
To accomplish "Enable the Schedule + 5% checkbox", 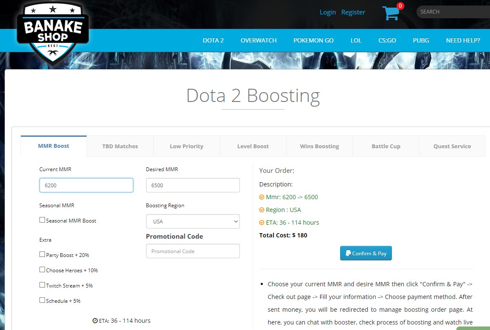I will tap(42, 300).
